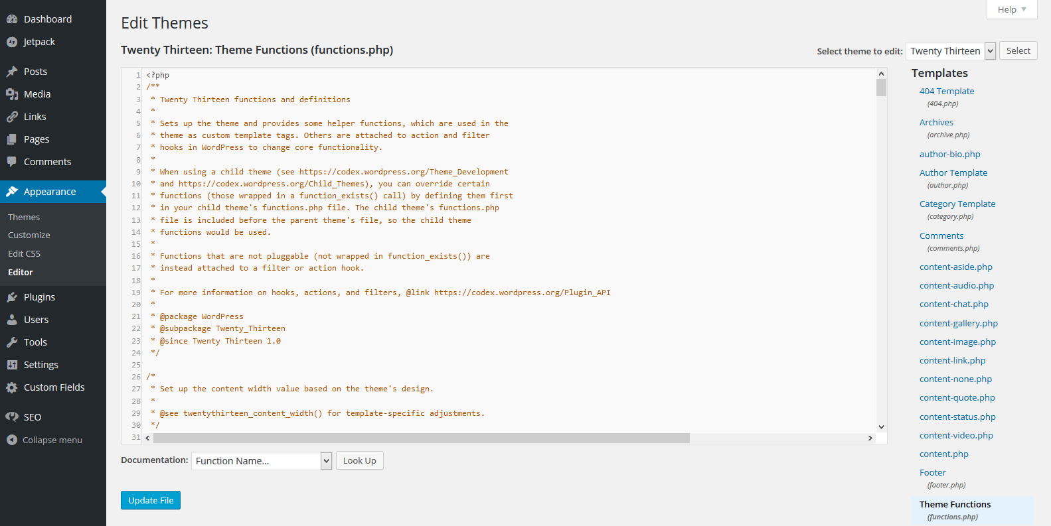Screen dimensions: 1051x526
Task: Open the Comments template link
Action: coord(941,235)
